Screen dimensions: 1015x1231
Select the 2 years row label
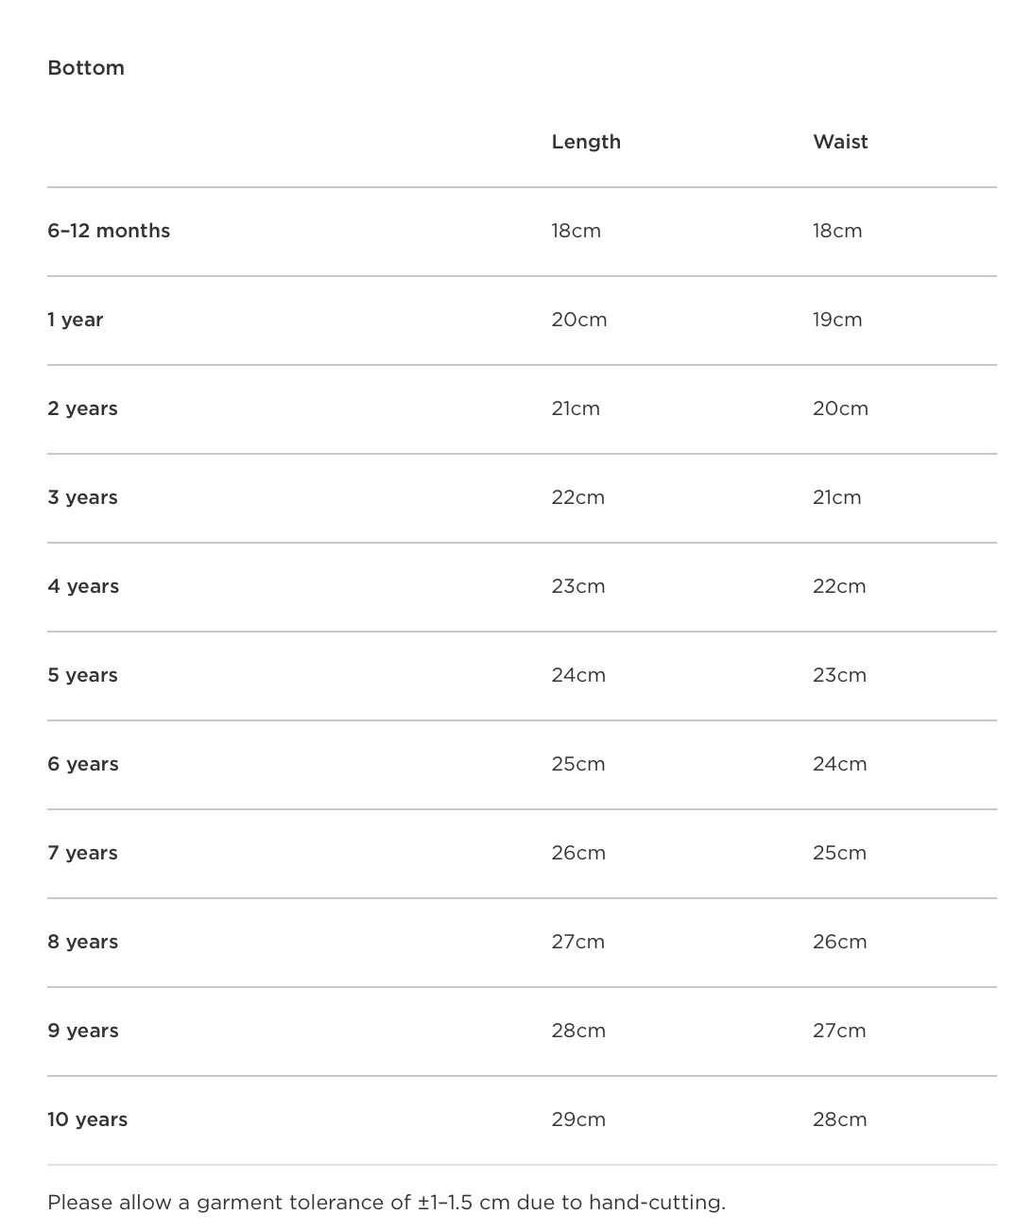tap(83, 408)
